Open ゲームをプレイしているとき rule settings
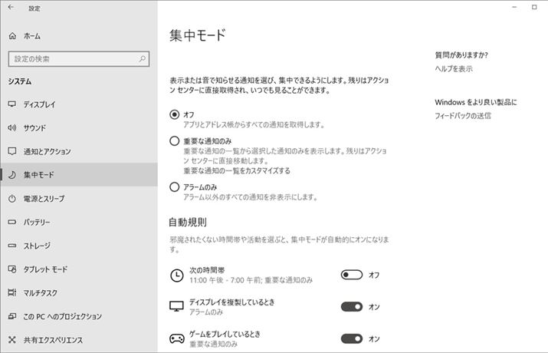The image size is (548, 353). coord(225,338)
